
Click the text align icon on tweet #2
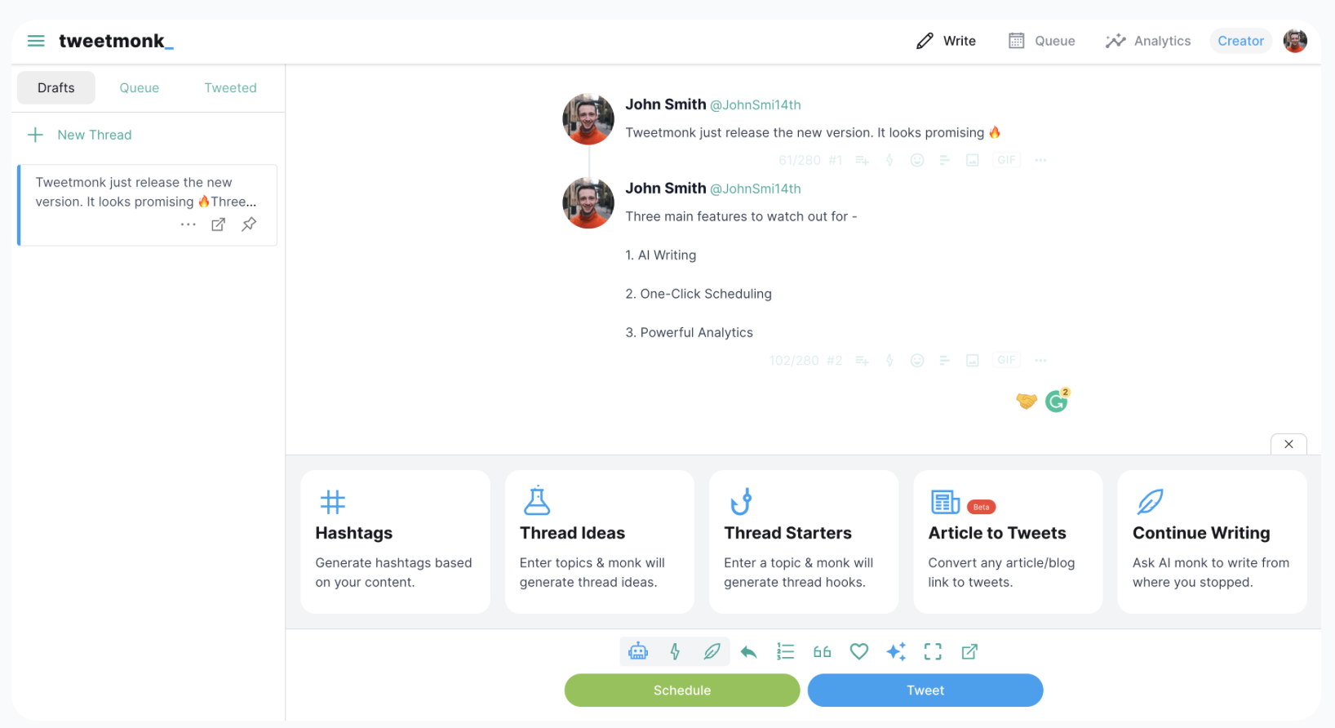945,360
